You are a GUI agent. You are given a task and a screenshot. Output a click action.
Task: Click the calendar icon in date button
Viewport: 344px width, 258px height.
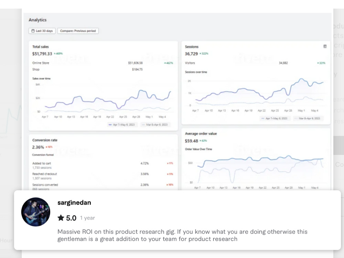click(x=33, y=31)
